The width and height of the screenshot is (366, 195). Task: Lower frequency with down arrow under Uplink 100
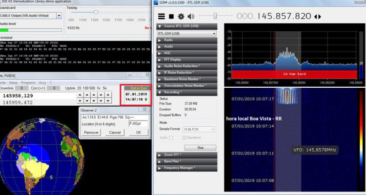87,101
